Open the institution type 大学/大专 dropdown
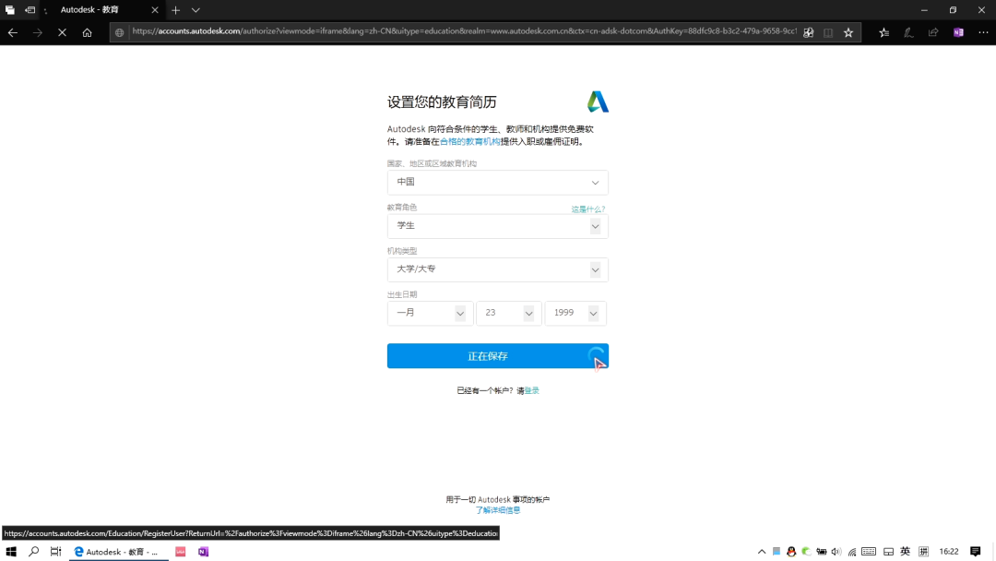Image resolution: width=996 pixels, height=561 pixels. pos(497,269)
